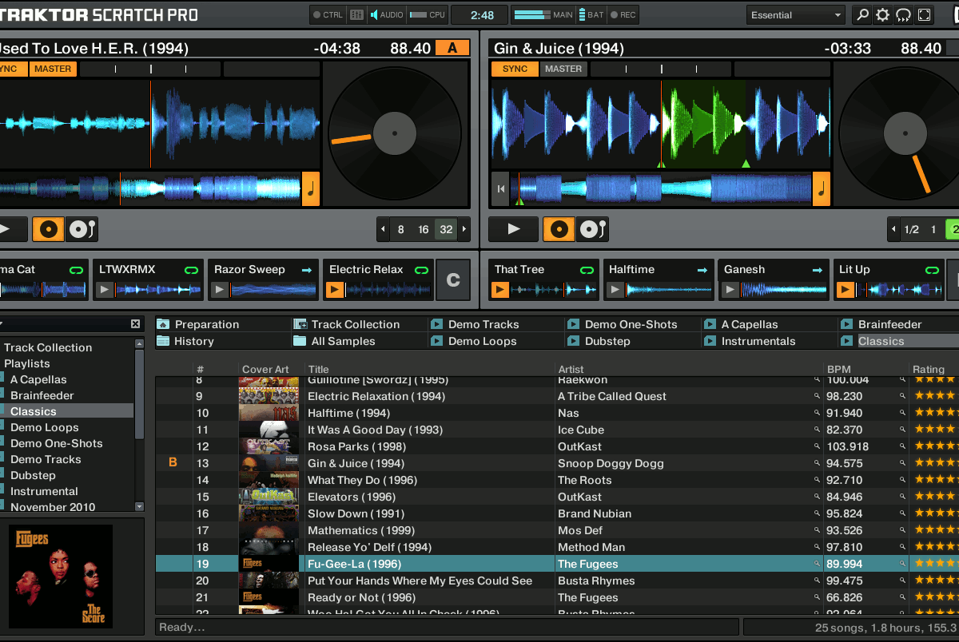Open the Dubstep favorites tab

point(607,341)
